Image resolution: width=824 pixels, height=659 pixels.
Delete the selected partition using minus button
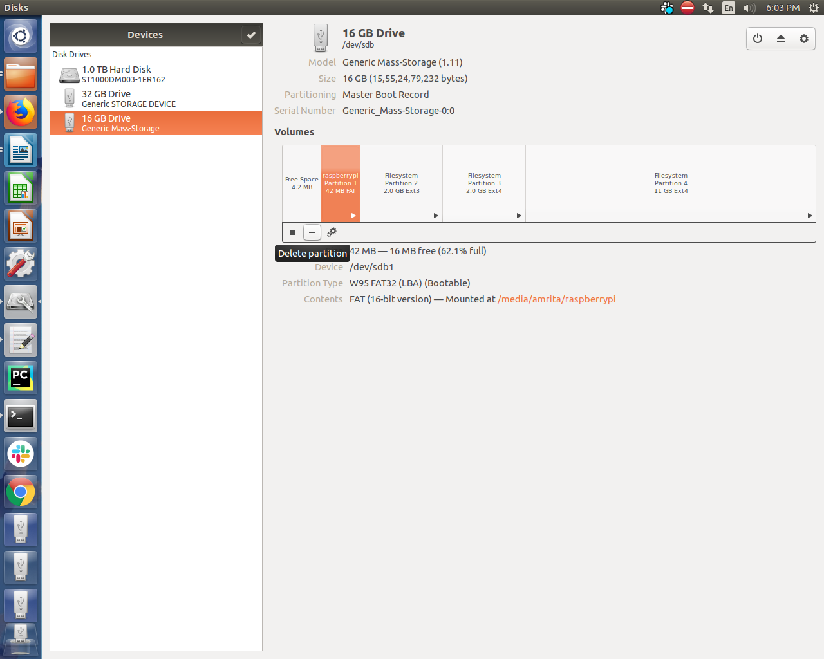[312, 232]
